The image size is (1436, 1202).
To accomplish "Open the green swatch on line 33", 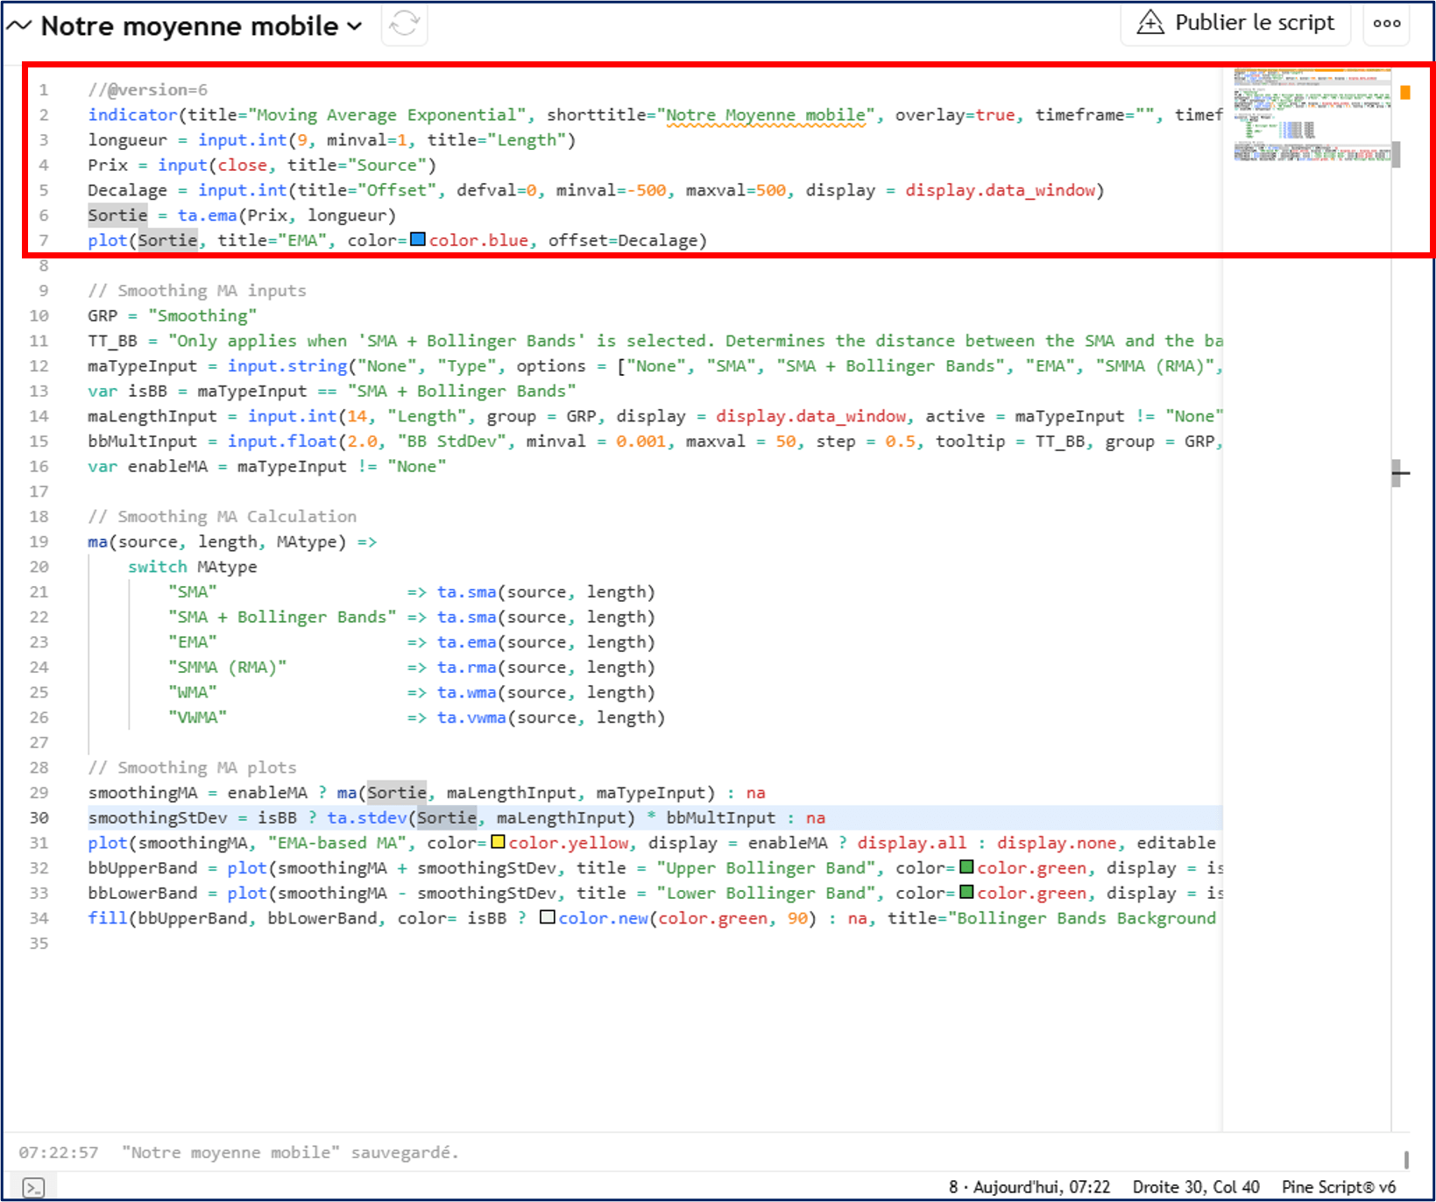I will tap(966, 893).
